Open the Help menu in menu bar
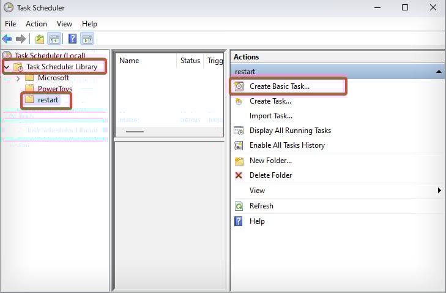Image resolution: width=446 pixels, height=293 pixels. [89, 24]
